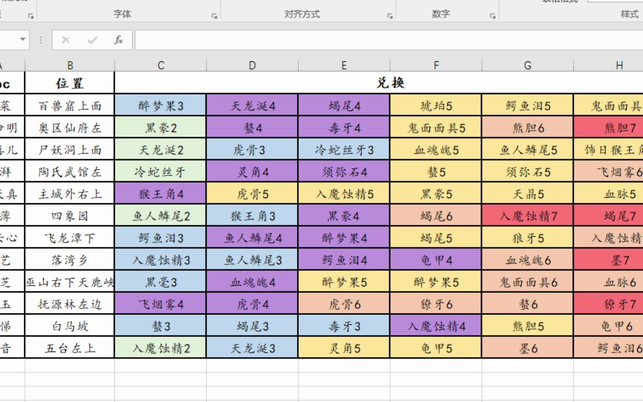The image size is (643, 402).
Task: Select cell 黑毫3
Action: click(160, 282)
